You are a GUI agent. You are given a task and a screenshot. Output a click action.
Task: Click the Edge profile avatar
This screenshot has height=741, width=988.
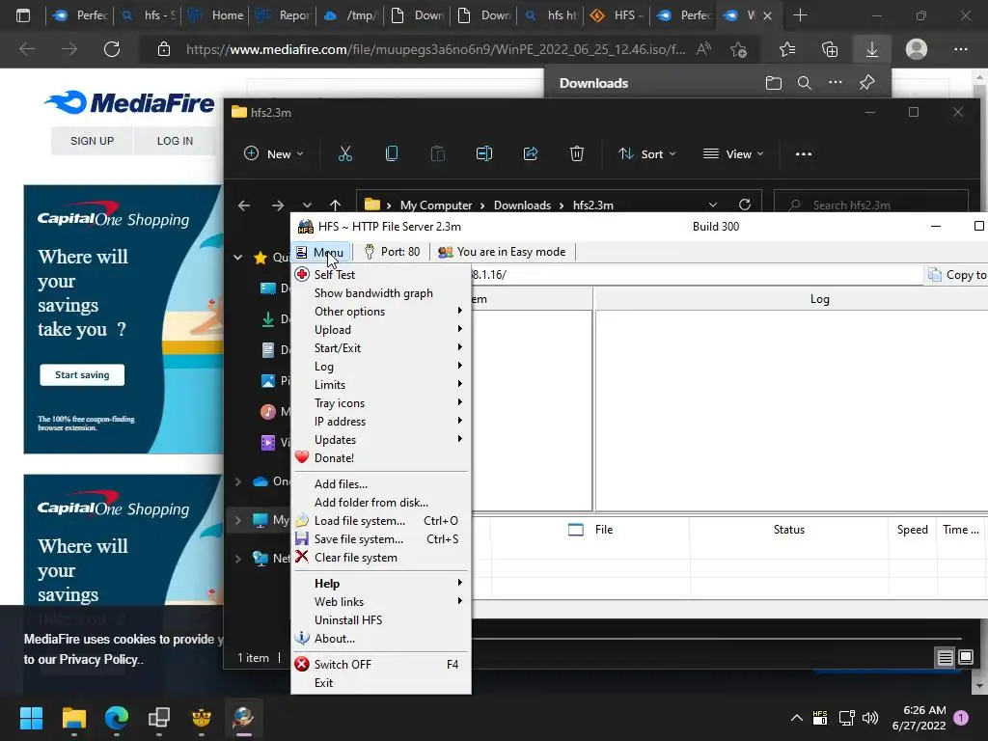(917, 49)
